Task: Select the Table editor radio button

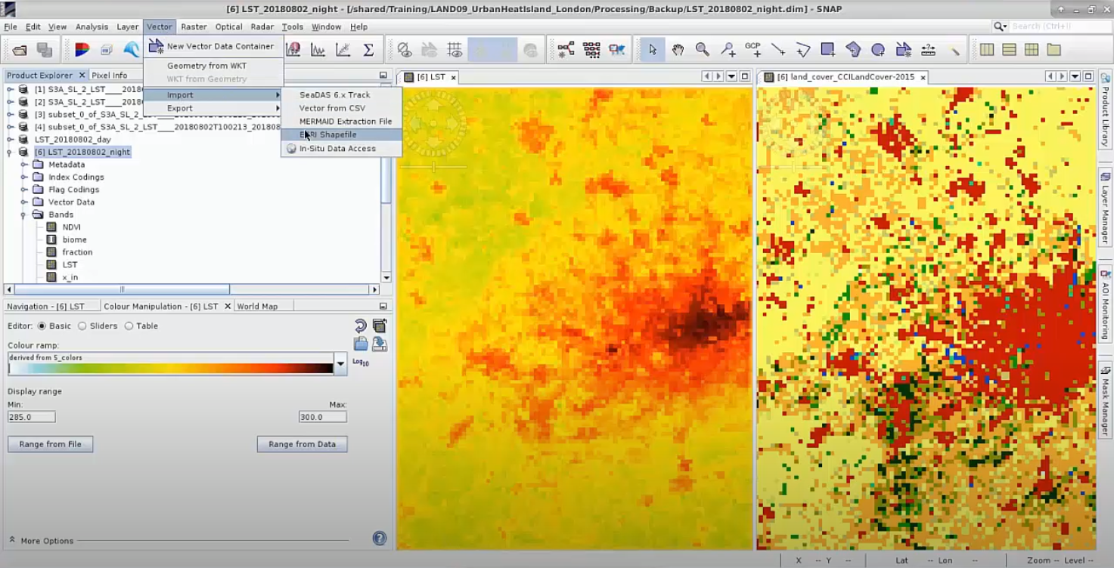Action: [x=129, y=326]
